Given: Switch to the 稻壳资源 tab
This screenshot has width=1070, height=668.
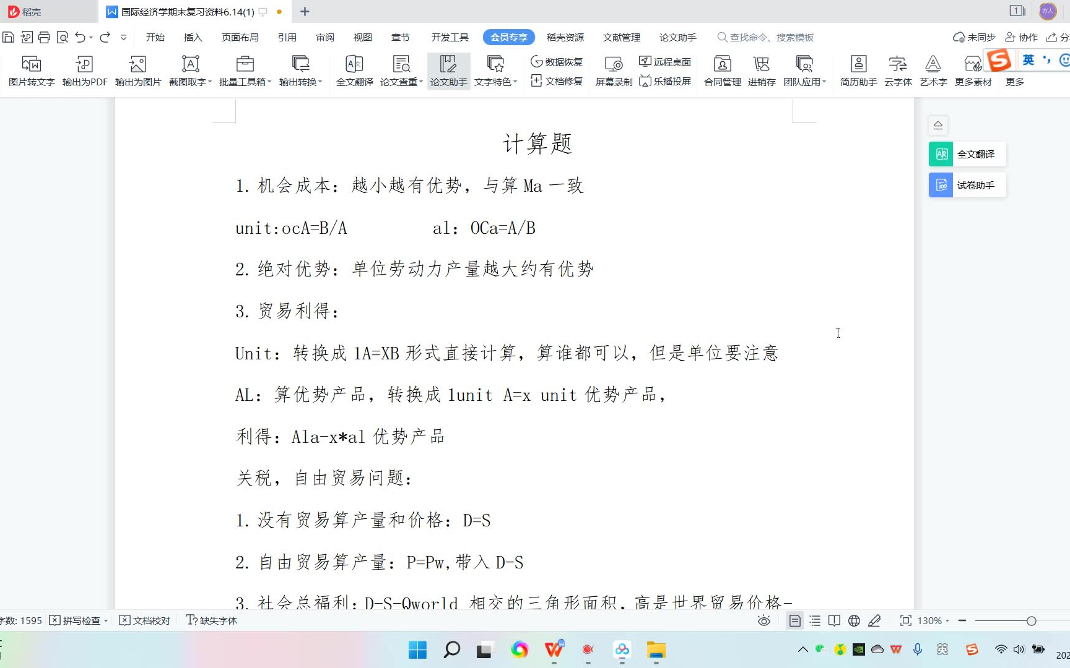Looking at the screenshot, I should pyautogui.click(x=565, y=37).
